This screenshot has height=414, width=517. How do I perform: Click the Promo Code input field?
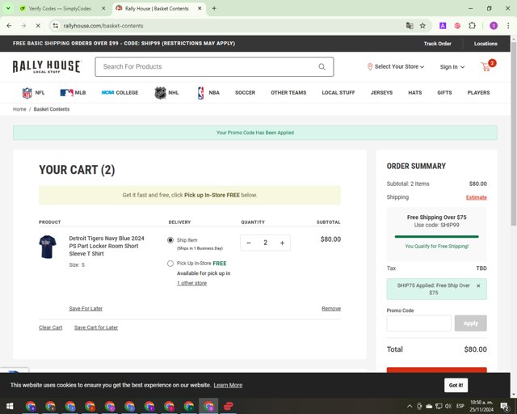(418, 323)
